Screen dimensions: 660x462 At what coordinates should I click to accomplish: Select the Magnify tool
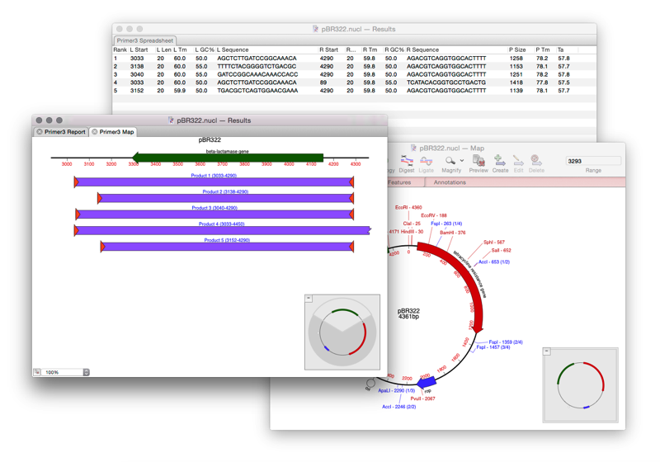click(450, 163)
